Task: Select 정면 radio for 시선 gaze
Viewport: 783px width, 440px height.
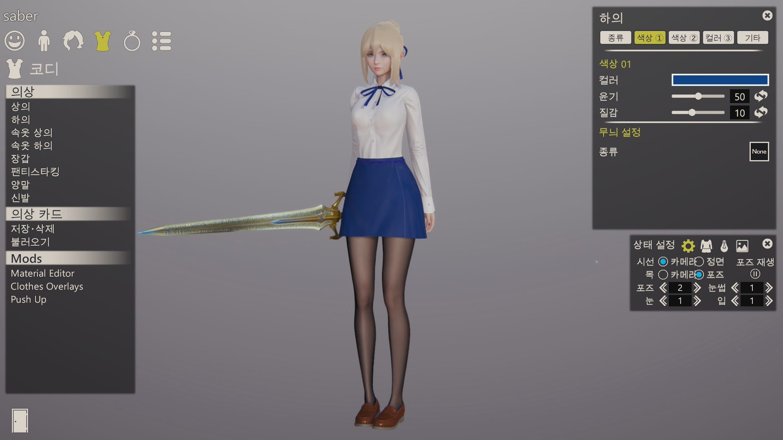Action: 699,262
